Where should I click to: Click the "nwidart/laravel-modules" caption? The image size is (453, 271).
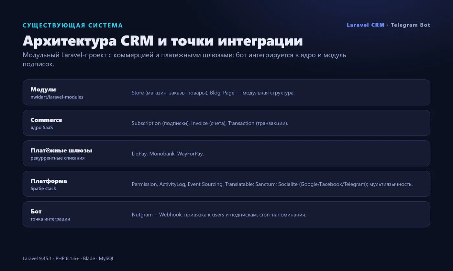tap(57, 97)
